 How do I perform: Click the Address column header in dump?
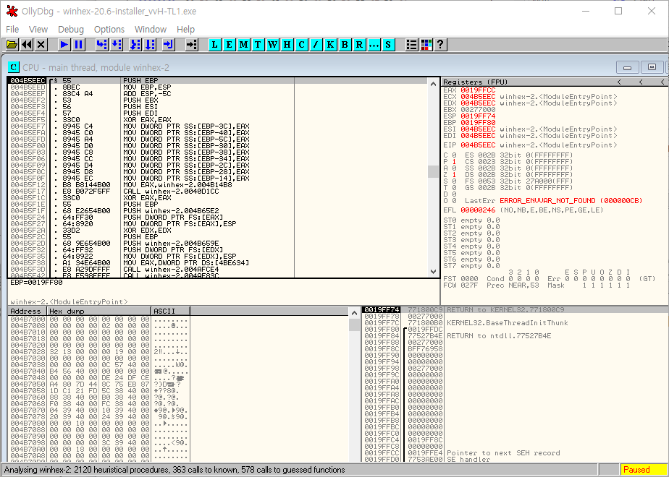pyautogui.click(x=28, y=311)
